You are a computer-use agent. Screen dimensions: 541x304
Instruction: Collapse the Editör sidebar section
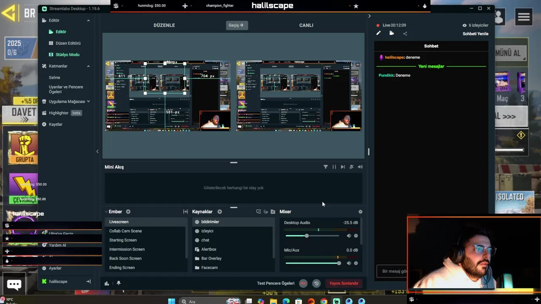click(88, 20)
